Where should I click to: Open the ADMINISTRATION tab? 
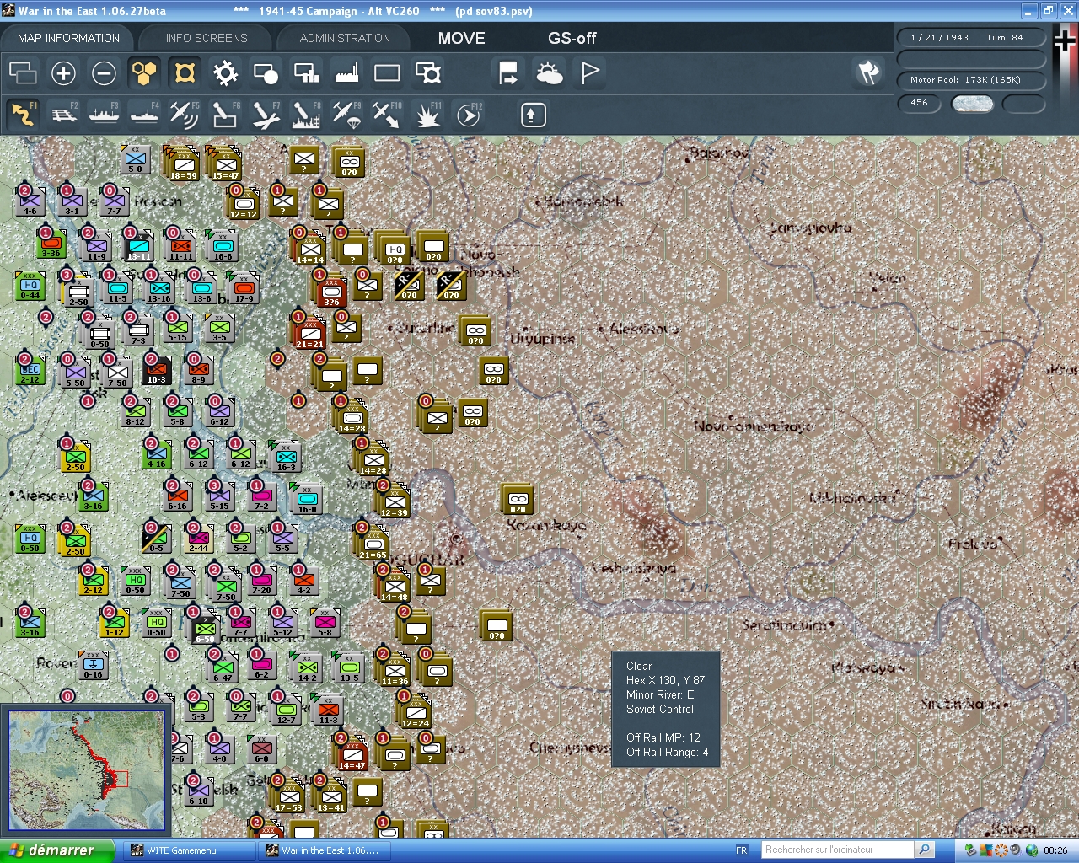click(345, 38)
